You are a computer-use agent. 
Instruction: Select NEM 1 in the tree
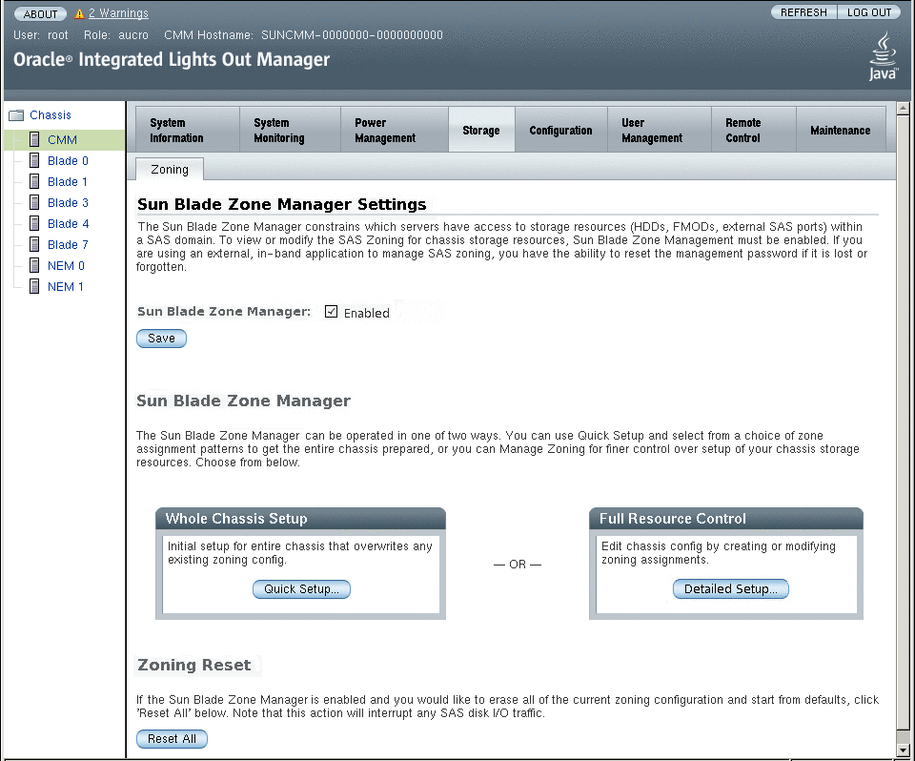[66, 287]
